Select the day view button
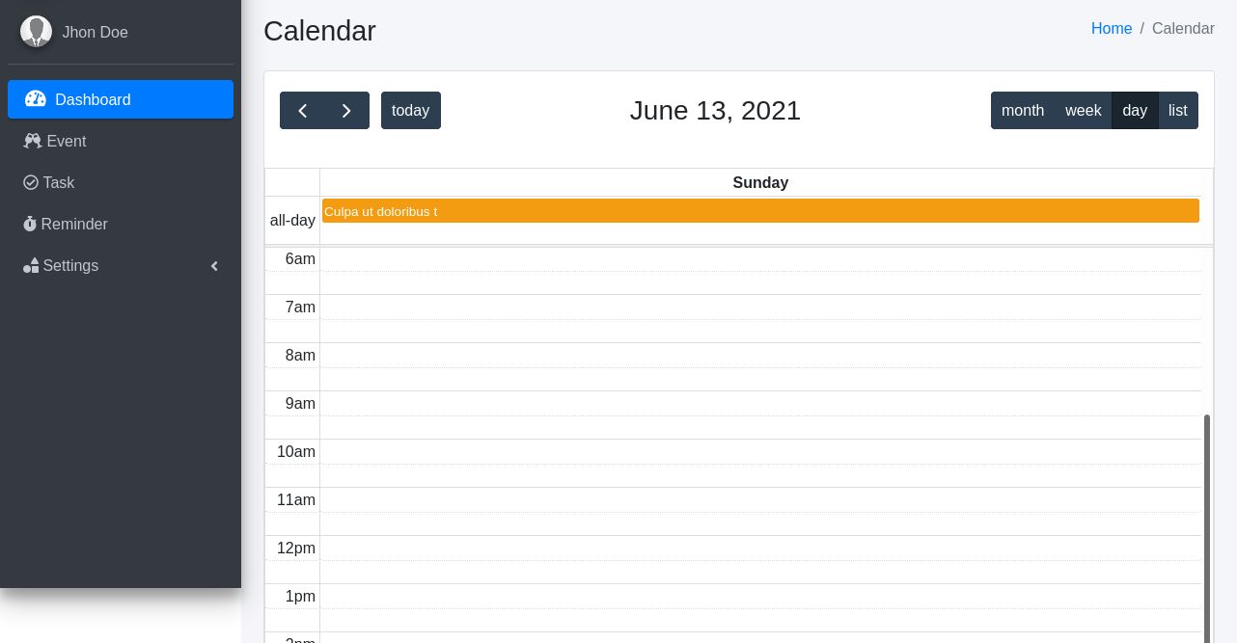Image resolution: width=1237 pixels, height=643 pixels. (x=1135, y=111)
